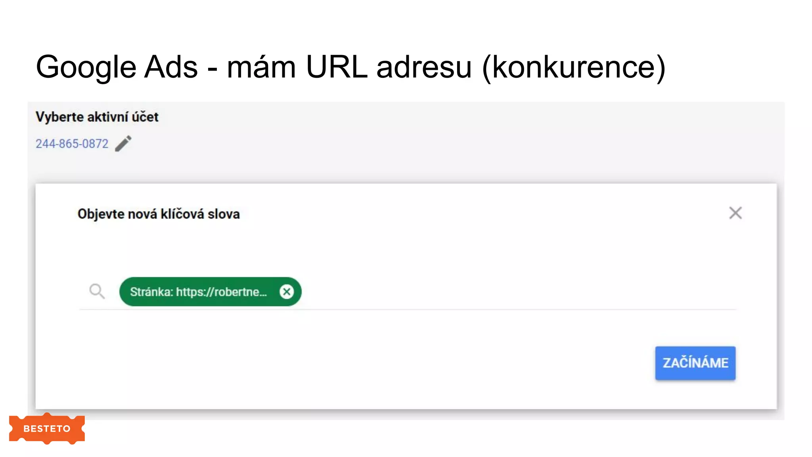Screen dimensions: 812x457
Task: Close the Objevte nová klíčová slova dialog
Action: [735, 213]
